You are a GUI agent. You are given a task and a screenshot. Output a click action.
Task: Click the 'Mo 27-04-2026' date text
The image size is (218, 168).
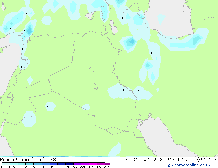pyautogui.click(x=145, y=160)
